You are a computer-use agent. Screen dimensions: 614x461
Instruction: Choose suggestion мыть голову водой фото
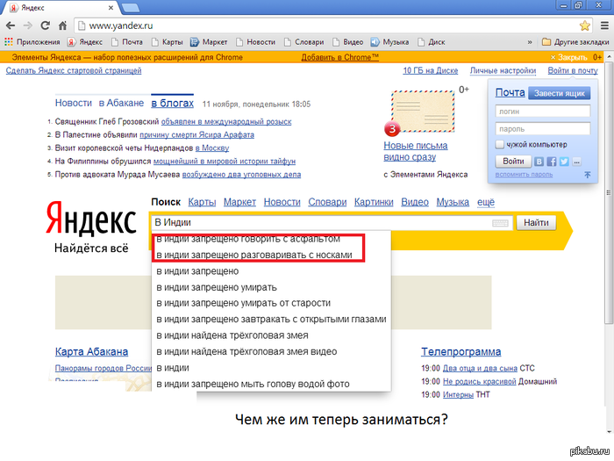pos(271,385)
